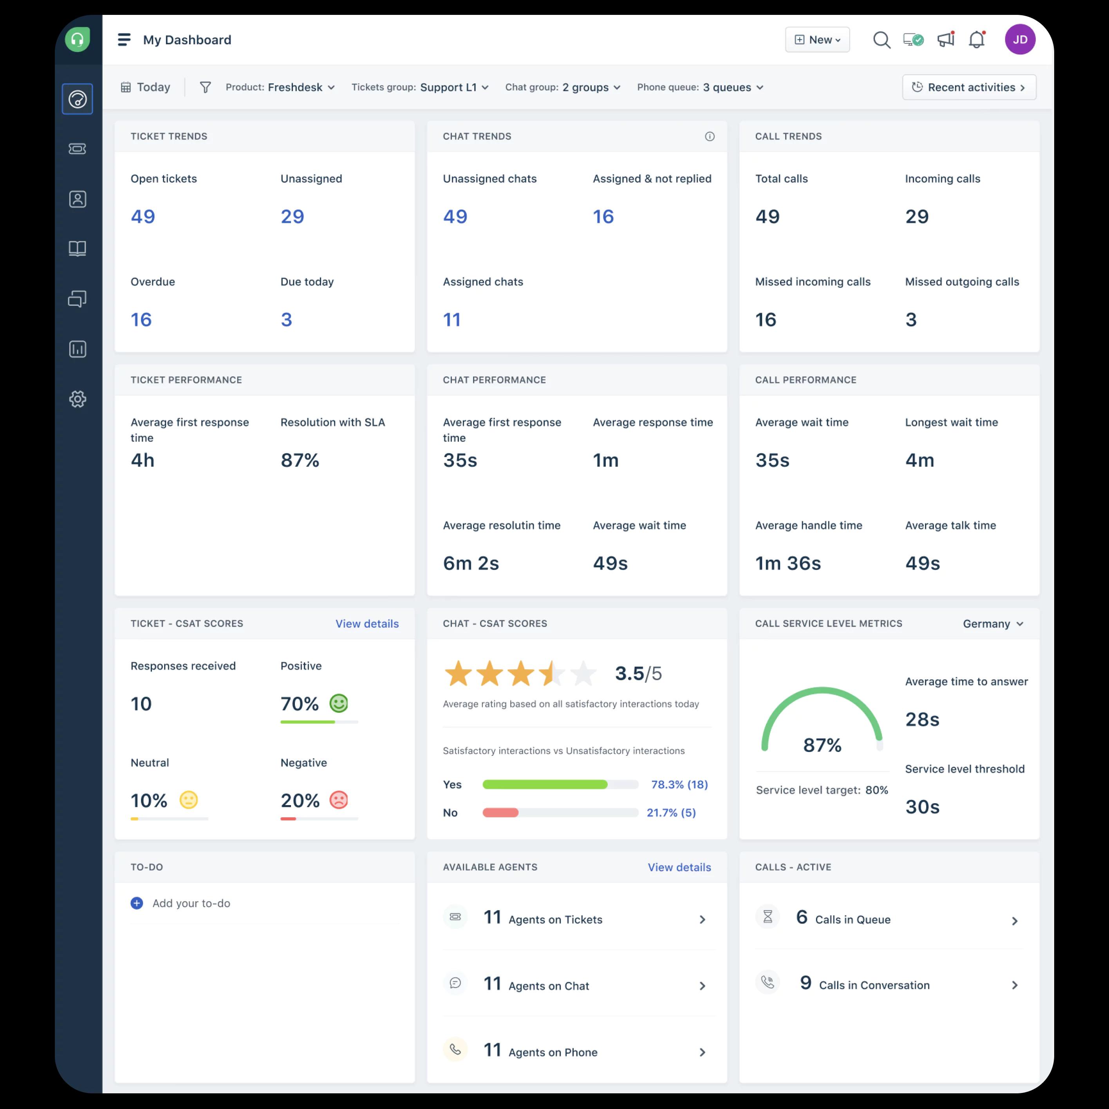Screen dimensions: 1109x1109
Task: Open the 49 Open tickets count
Action: [x=143, y=217]
